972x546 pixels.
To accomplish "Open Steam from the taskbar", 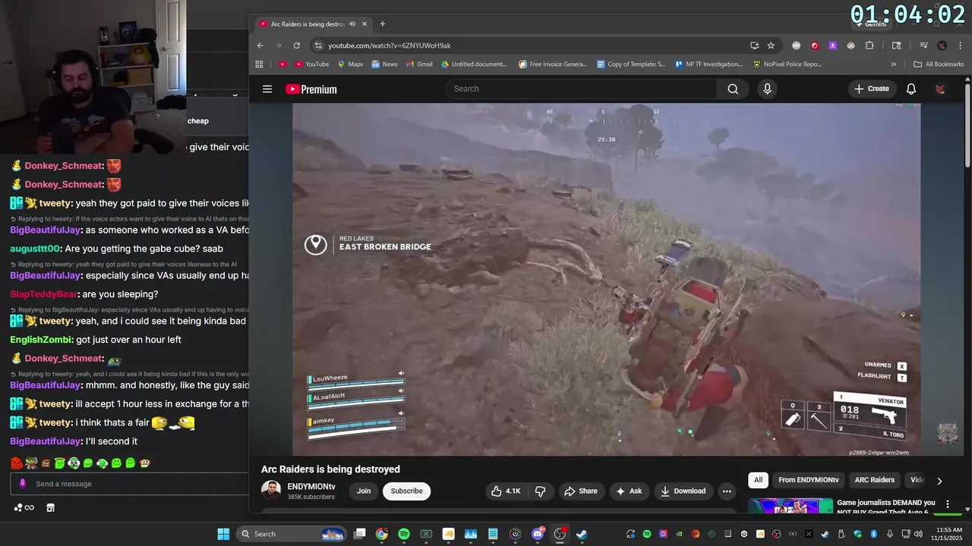I will tap(582, 534).
